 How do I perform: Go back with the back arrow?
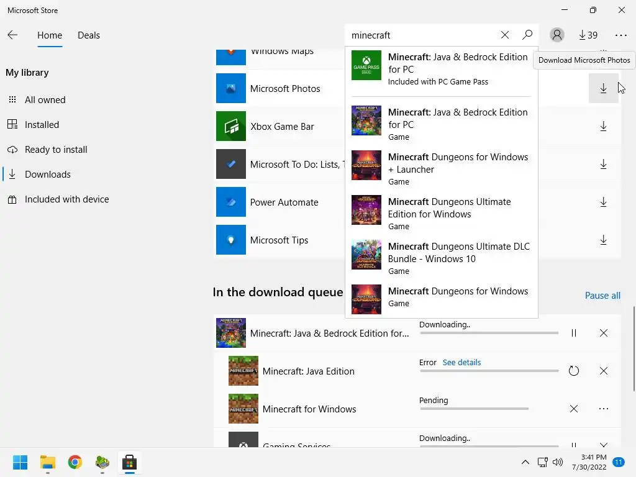12,35
